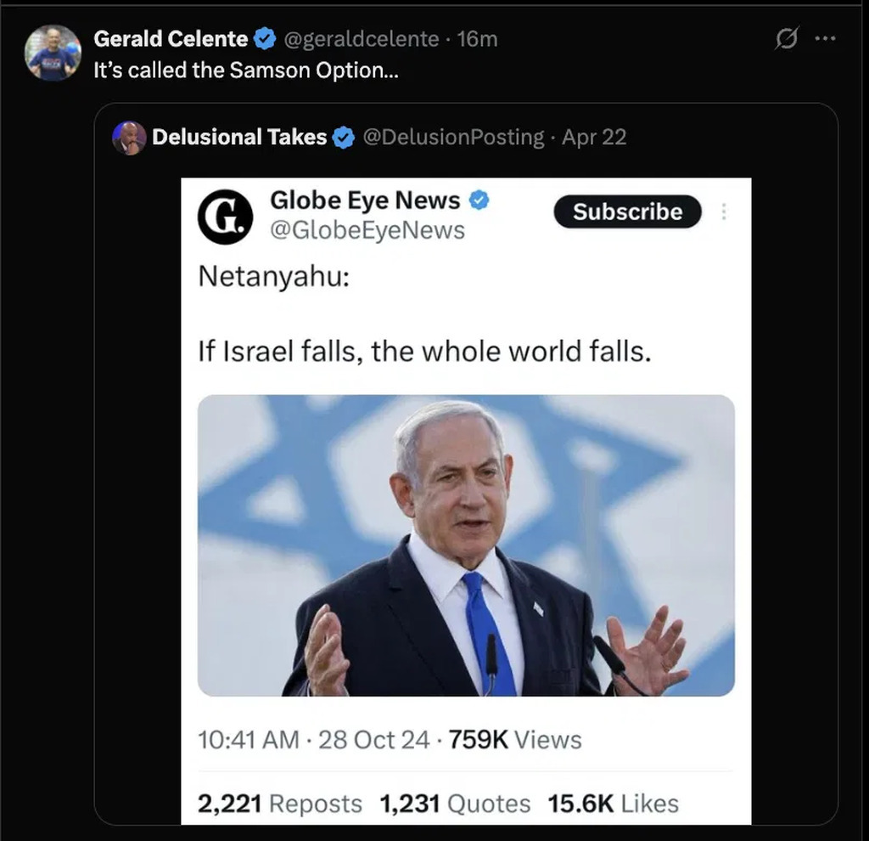Open the Netanyahu photo in the tweet
Screen dimensions: 869x841
click(466, 545)
